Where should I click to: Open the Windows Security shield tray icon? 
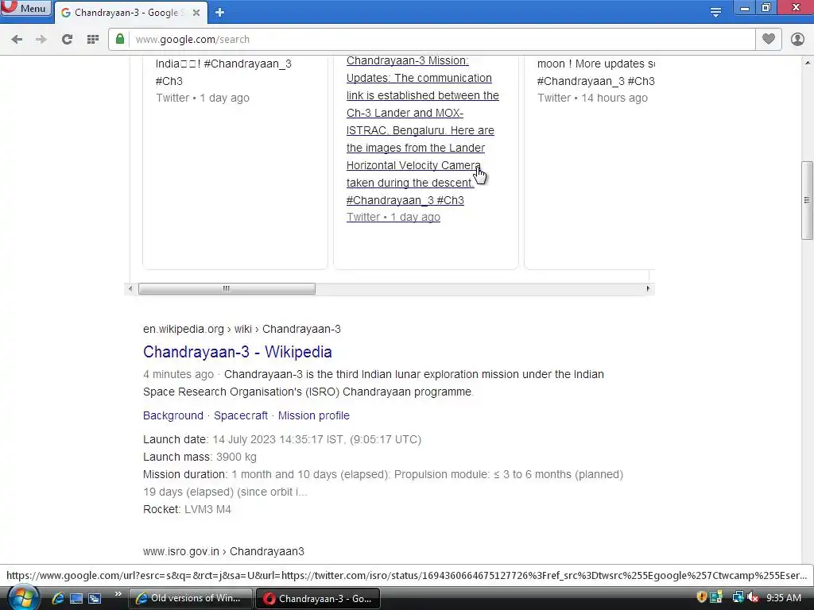701,597
